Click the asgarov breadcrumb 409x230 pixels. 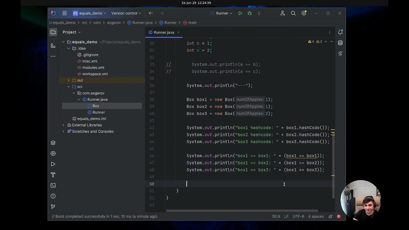coord(114,23)
